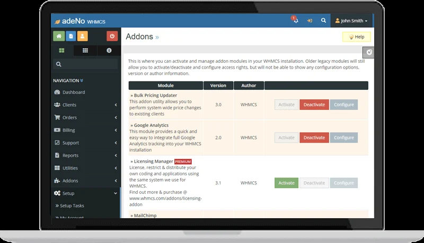The width and height of the screenshot is (424, 243).
Task: Activate the Licensing Manager addon
Action: click(x=286, y=183)
